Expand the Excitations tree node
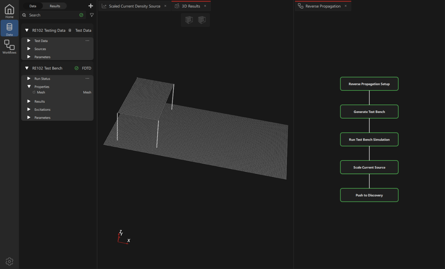445x269 pixels. pos(29,109)
